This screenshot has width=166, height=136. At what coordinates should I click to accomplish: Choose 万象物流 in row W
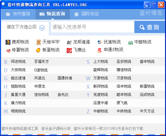(100, 78)
